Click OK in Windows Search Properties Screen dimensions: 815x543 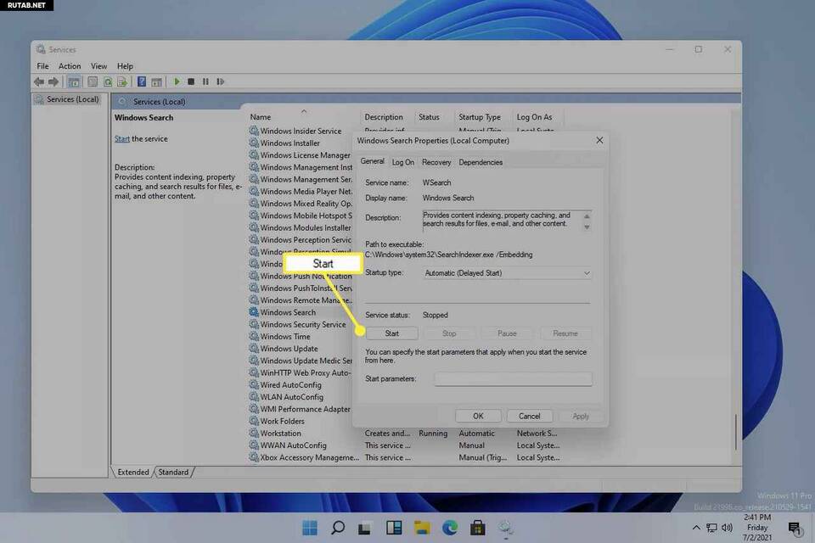[478, 417]
